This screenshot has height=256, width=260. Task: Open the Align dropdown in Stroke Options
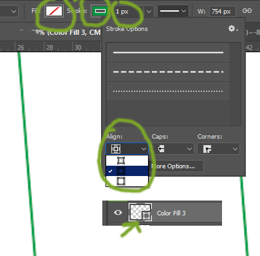pos(127,149)
